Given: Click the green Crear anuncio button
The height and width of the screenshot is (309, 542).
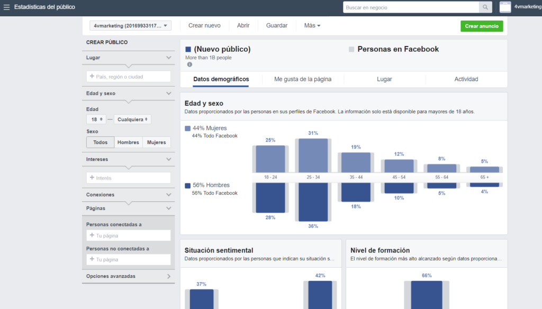Looking at the screenshot, I should coord(482,26).
